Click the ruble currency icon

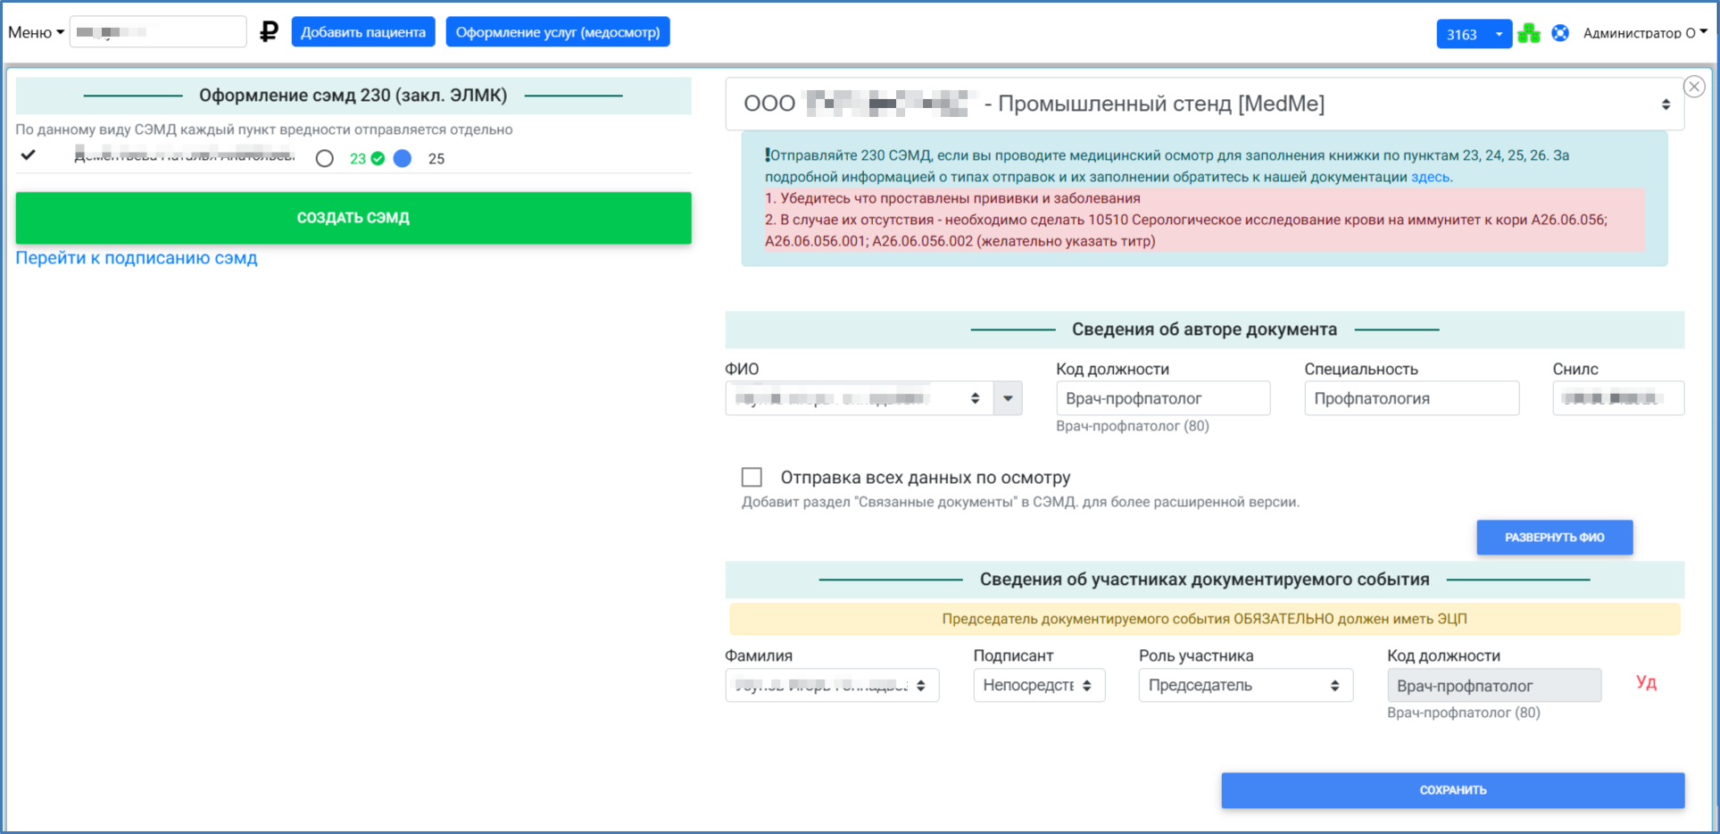pos(269,32)
